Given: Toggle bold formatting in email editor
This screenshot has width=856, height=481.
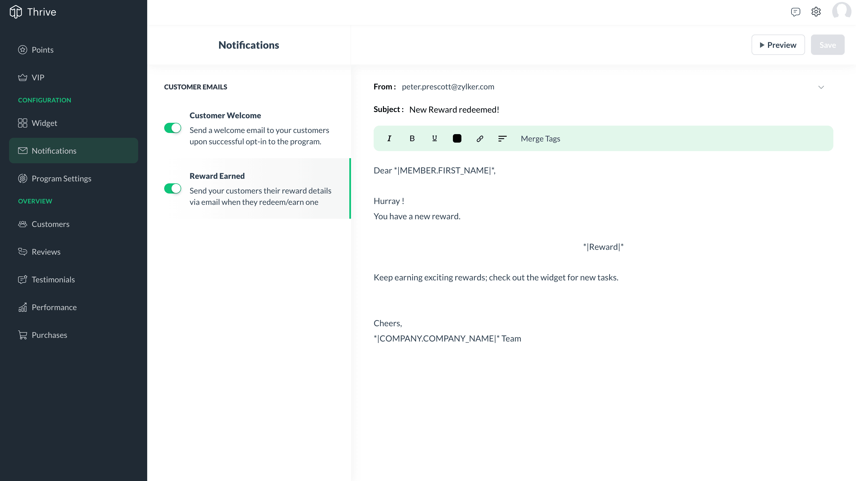Looking at the screenshot, I should click(x=412, y=139).
